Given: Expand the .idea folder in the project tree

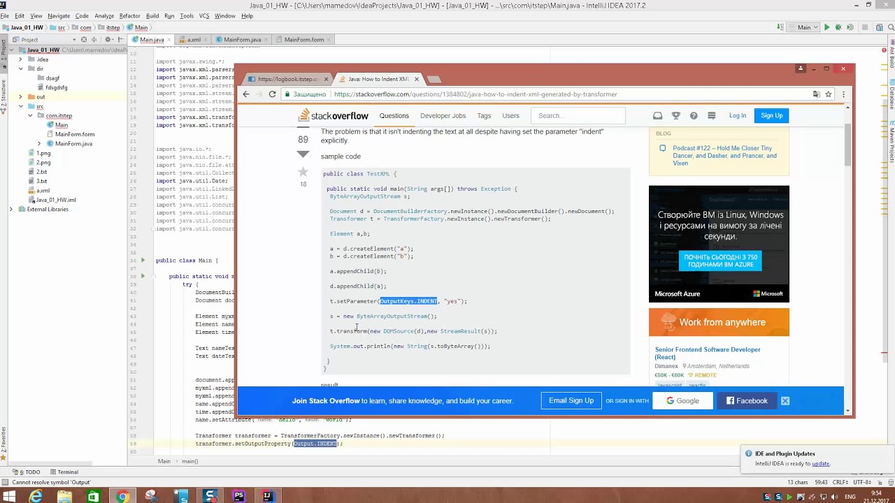Looking at the screenshot, I should click(20, 59).
